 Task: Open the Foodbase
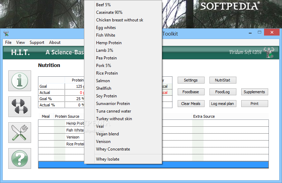coord(191,92)
